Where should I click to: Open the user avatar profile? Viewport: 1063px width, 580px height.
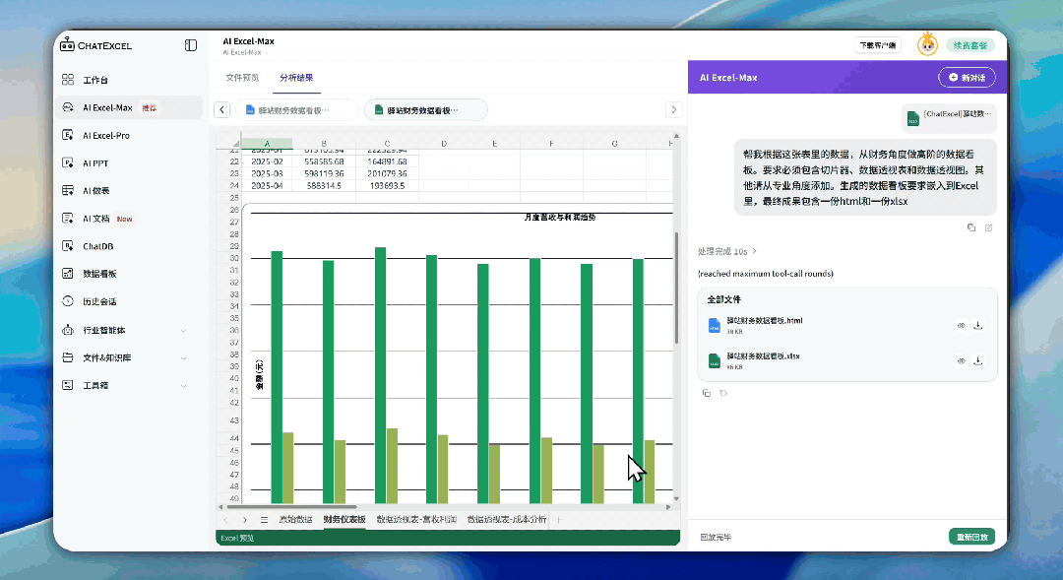point(927,44)
